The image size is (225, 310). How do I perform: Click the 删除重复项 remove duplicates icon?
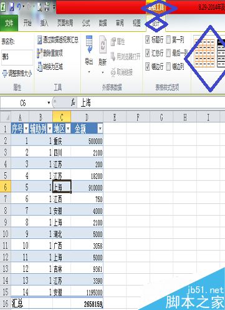tap(39, 54)
